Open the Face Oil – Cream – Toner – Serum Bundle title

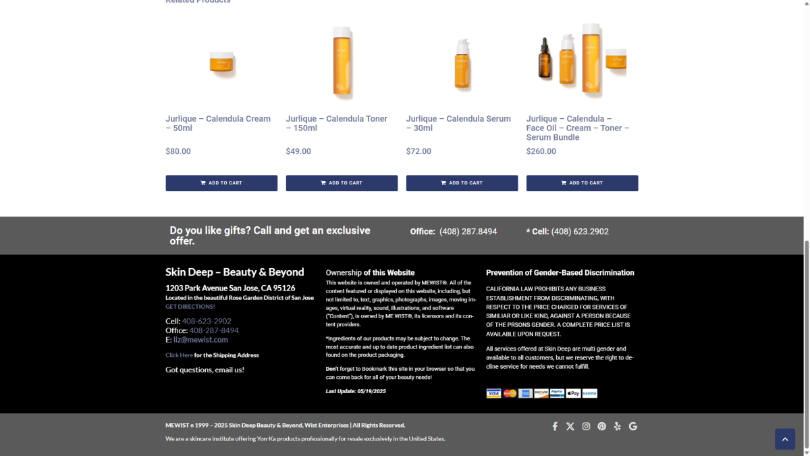(578, 128)
